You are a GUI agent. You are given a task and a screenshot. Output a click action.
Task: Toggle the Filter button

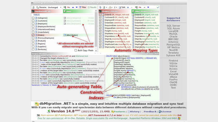83,7
